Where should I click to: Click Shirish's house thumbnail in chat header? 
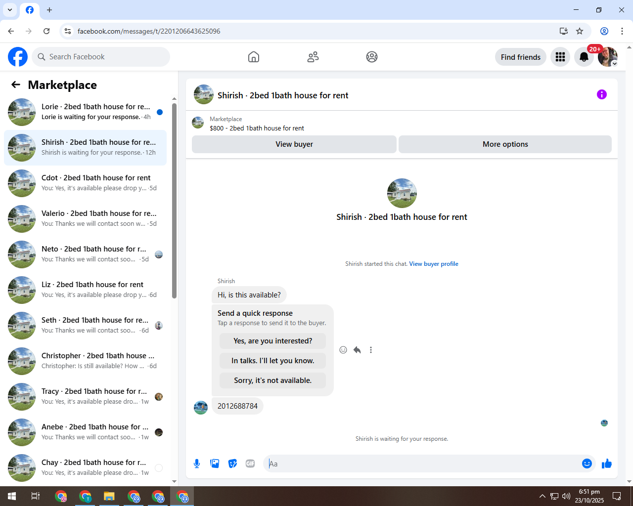204,94
